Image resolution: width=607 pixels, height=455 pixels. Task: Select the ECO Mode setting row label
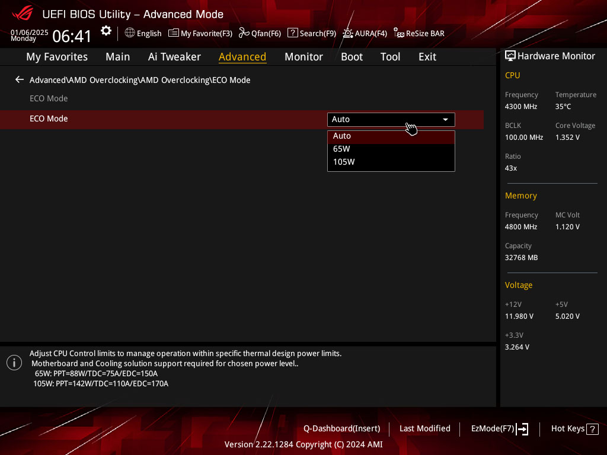[49, 118]
